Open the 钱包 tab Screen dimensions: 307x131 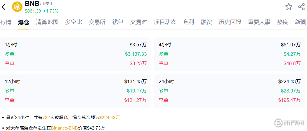(118, 22)
